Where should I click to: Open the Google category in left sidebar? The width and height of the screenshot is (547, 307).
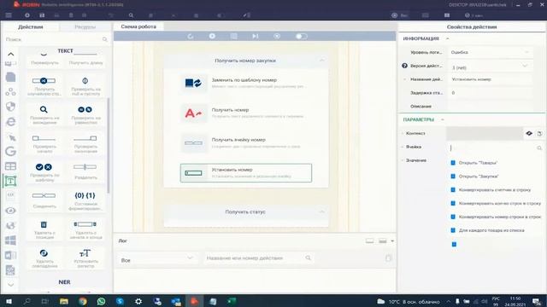click(10, 152)
